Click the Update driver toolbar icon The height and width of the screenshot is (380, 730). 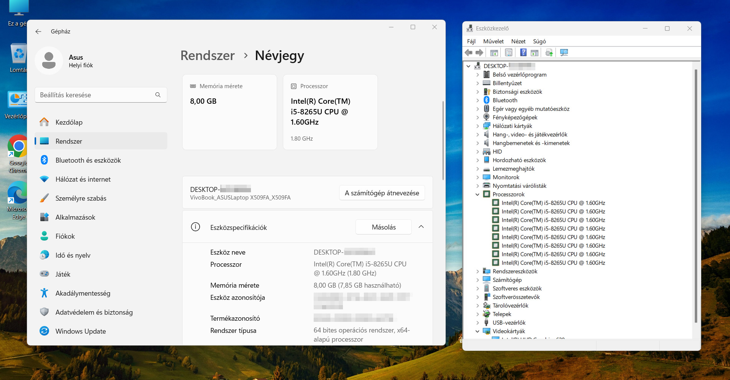pos(549,53)
